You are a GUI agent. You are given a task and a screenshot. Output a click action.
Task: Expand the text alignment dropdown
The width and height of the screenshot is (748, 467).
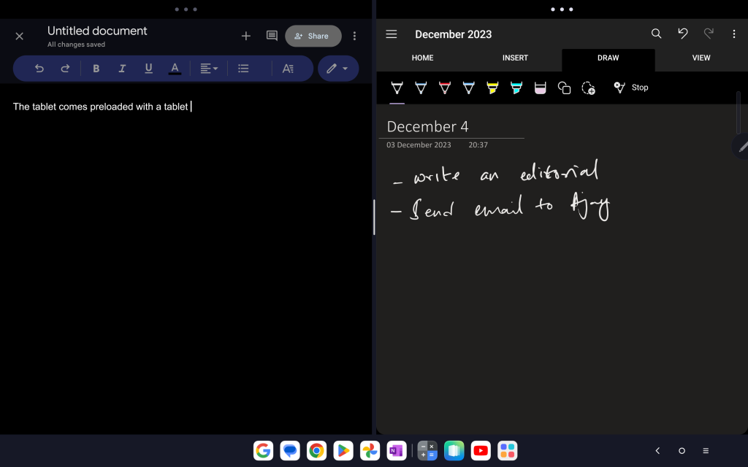209,69
